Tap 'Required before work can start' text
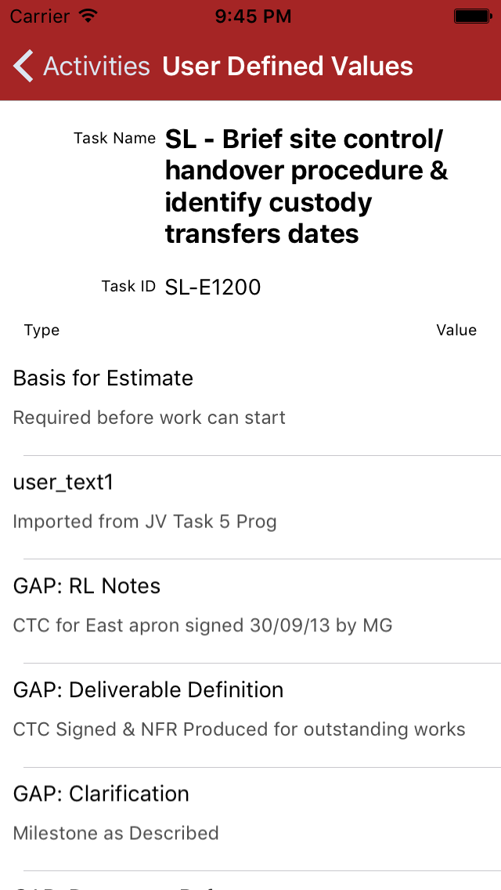This screenshot has height=890, width=501. point(149,418)
